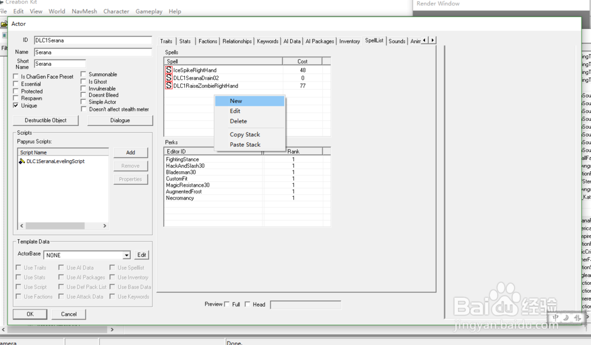The width and height of the screenshot is (591, 345).
Task: Switch to the Traits tab
Action: (x=166, y=41)
